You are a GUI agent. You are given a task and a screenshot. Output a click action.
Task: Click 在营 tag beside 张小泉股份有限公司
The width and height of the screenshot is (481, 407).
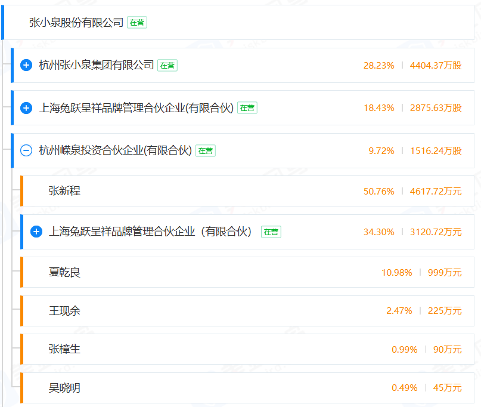pyautogui.click(x=137, y=23)
